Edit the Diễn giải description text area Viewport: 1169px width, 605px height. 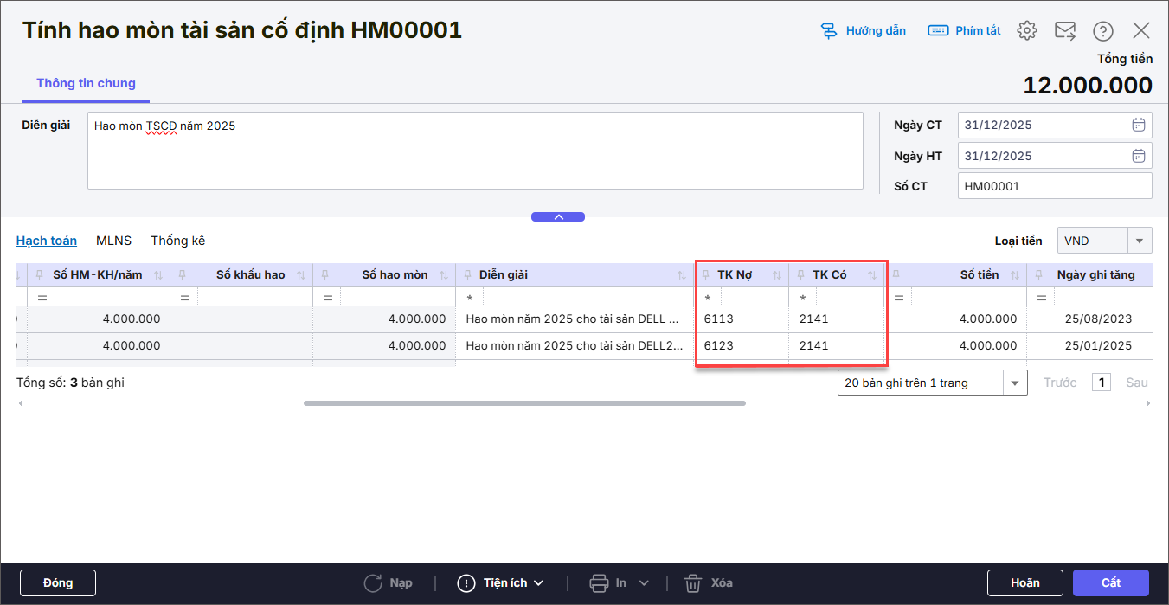pos(475,151)
